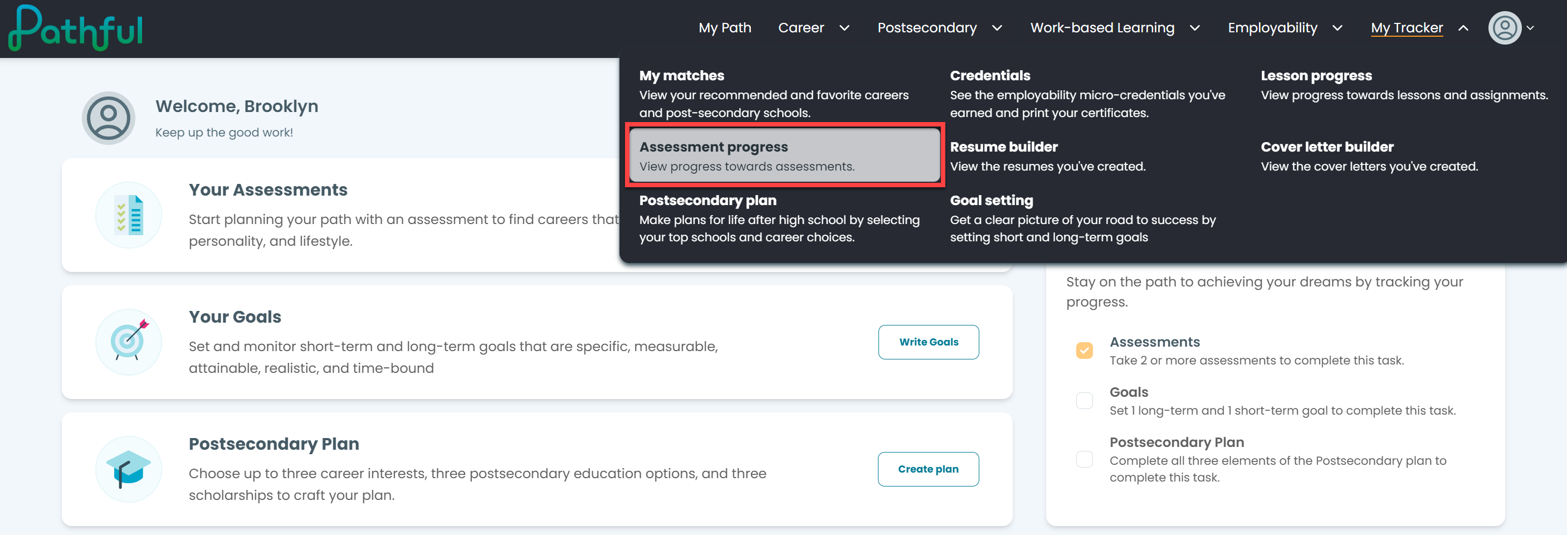Toggle the Assessments task checkbox
Viewport: 1567px width, 535px height.
[1084, 351]
